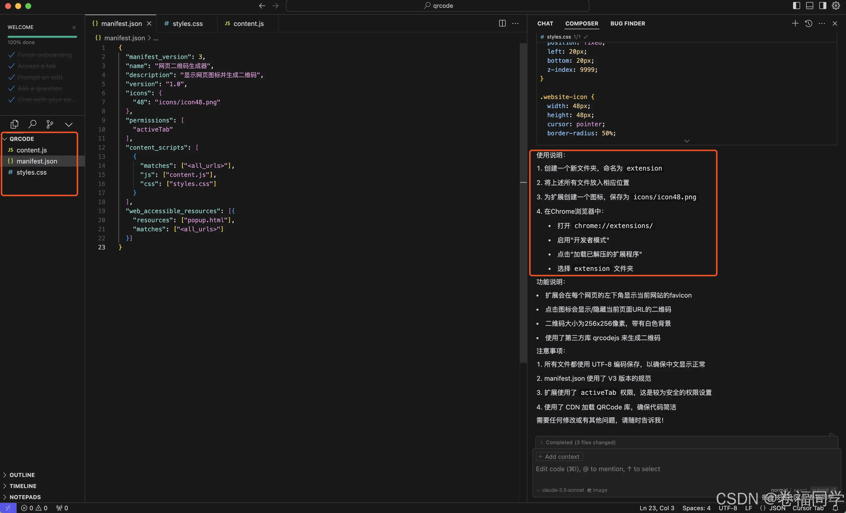This screenshot has height=513, width=846.
Task: Start a new composer with plus icon
Action: coord(795,23)
